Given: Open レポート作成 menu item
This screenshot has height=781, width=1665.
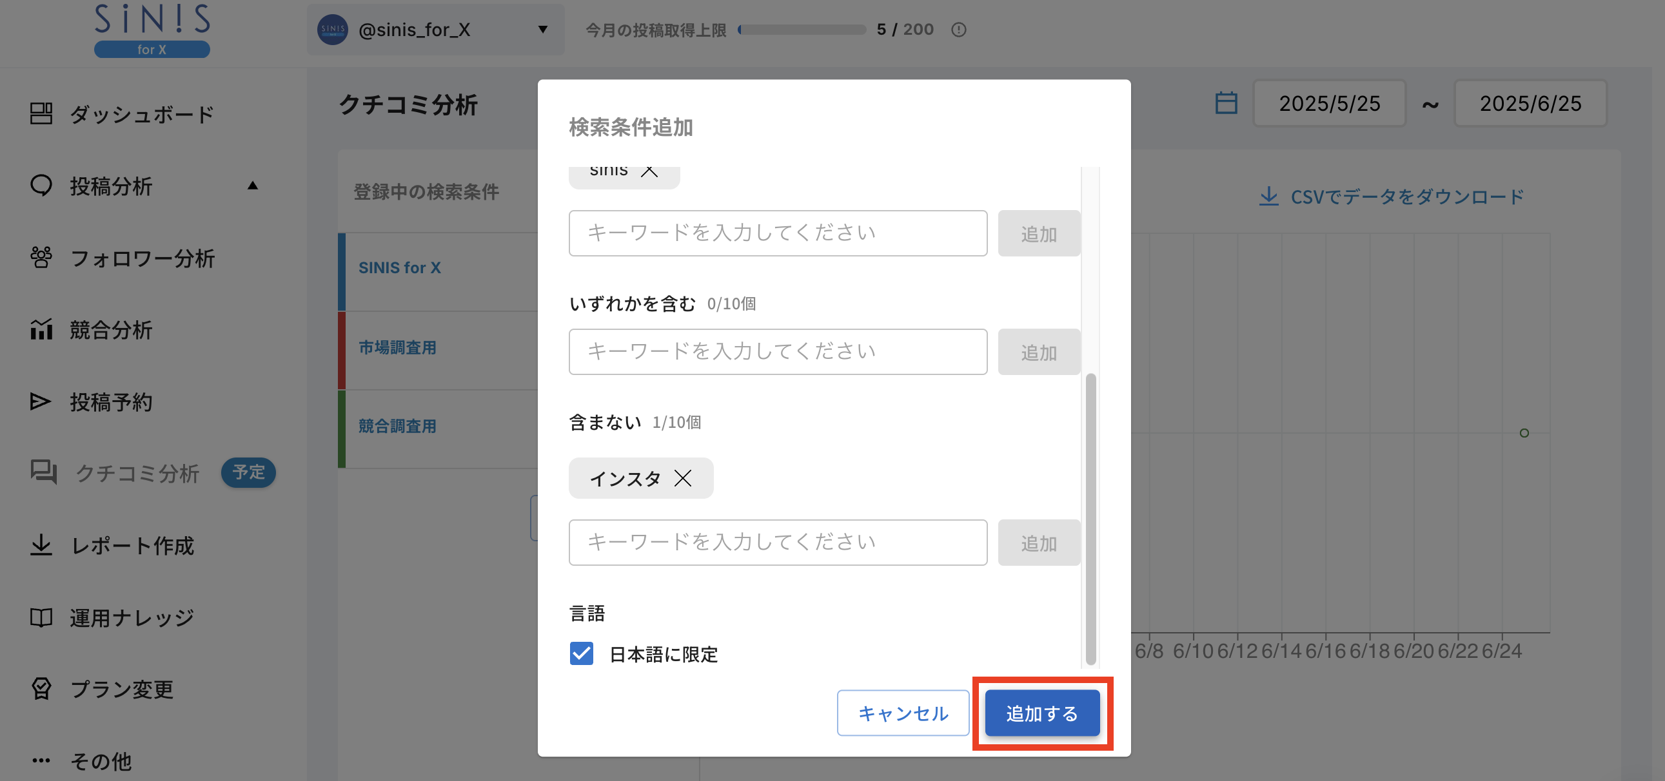Looking at the screenshot, I should coord(132,545).
